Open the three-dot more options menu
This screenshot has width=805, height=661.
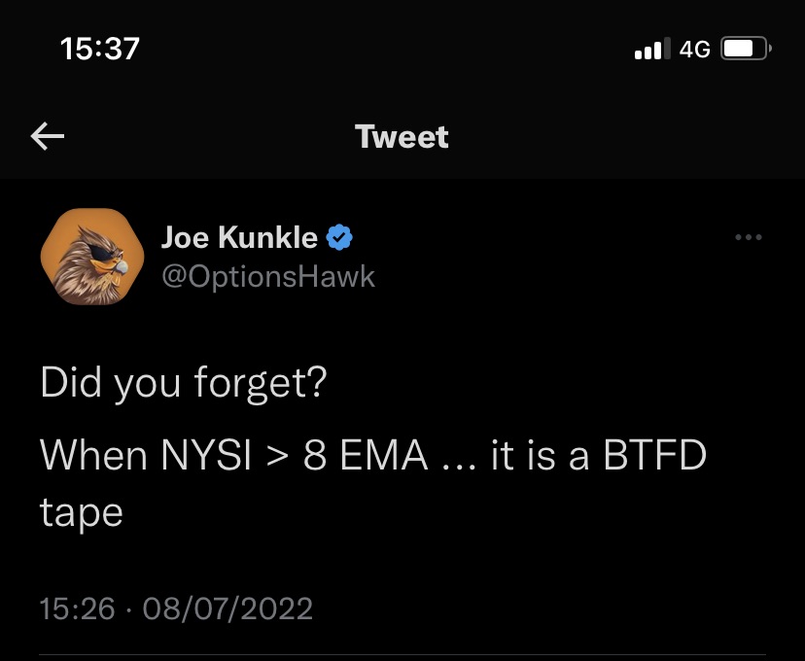click(x=749, y=237)
